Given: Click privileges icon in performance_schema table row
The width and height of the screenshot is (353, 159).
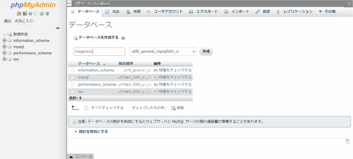Looking at the screenshot, I should tap(156, 85).
